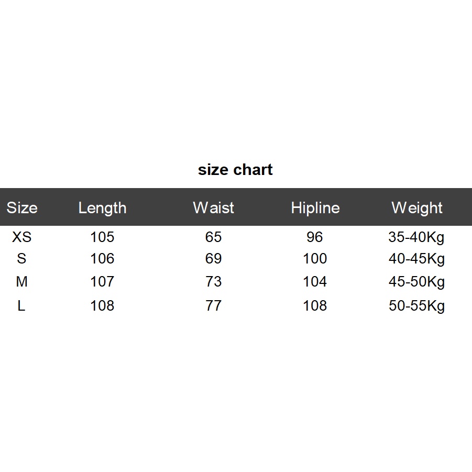This screenshot has width=472, height=472.
Task: Select the Weight column header
Action: (416, 208)
